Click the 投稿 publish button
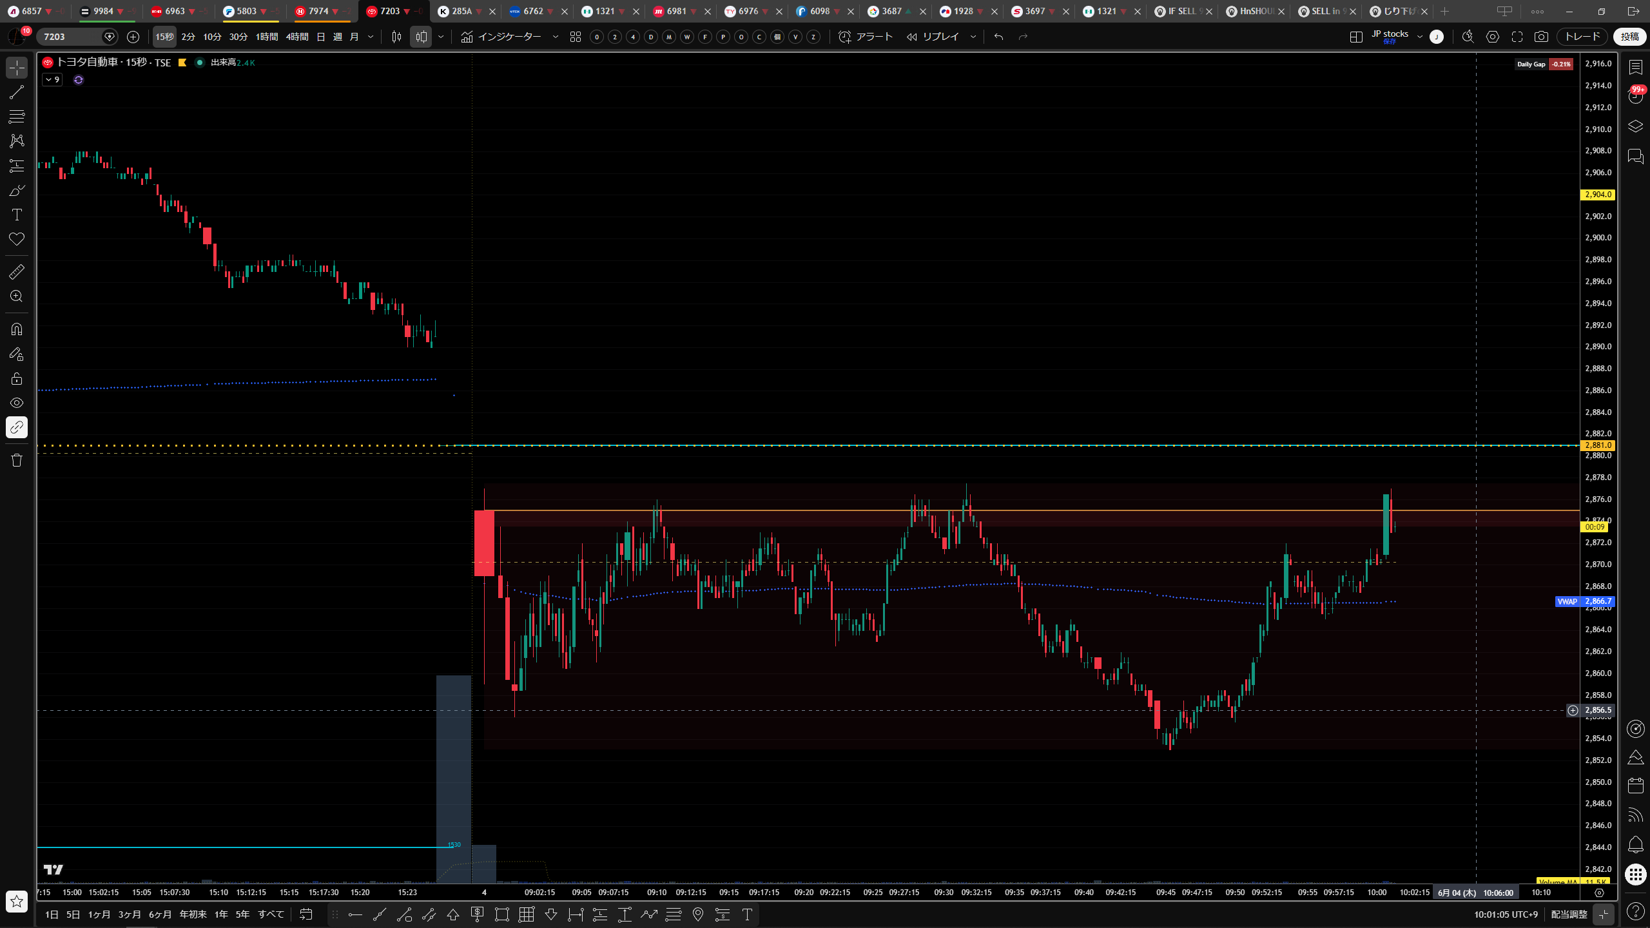The height and width of the screenshot is (928, 1650). coord(1630,37)
